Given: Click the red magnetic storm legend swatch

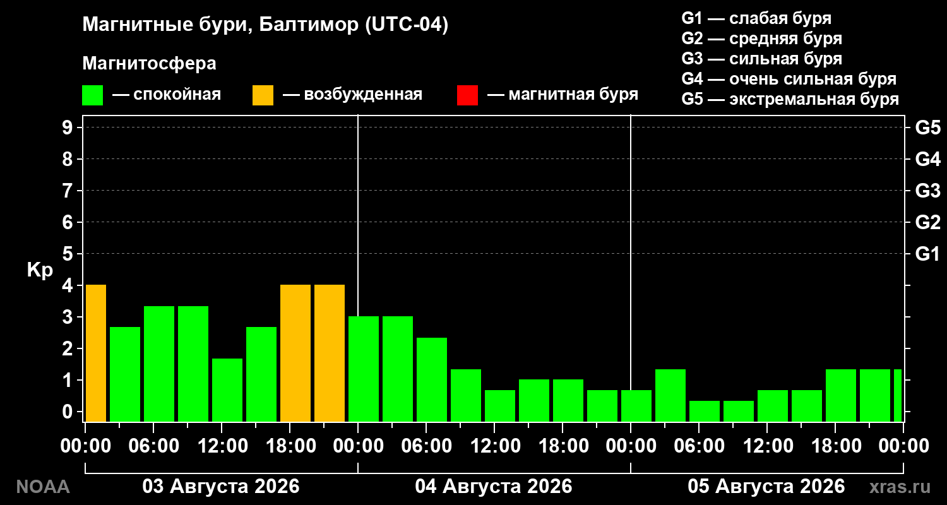Looking at the screenshot, I should click(x=467, y=95).
